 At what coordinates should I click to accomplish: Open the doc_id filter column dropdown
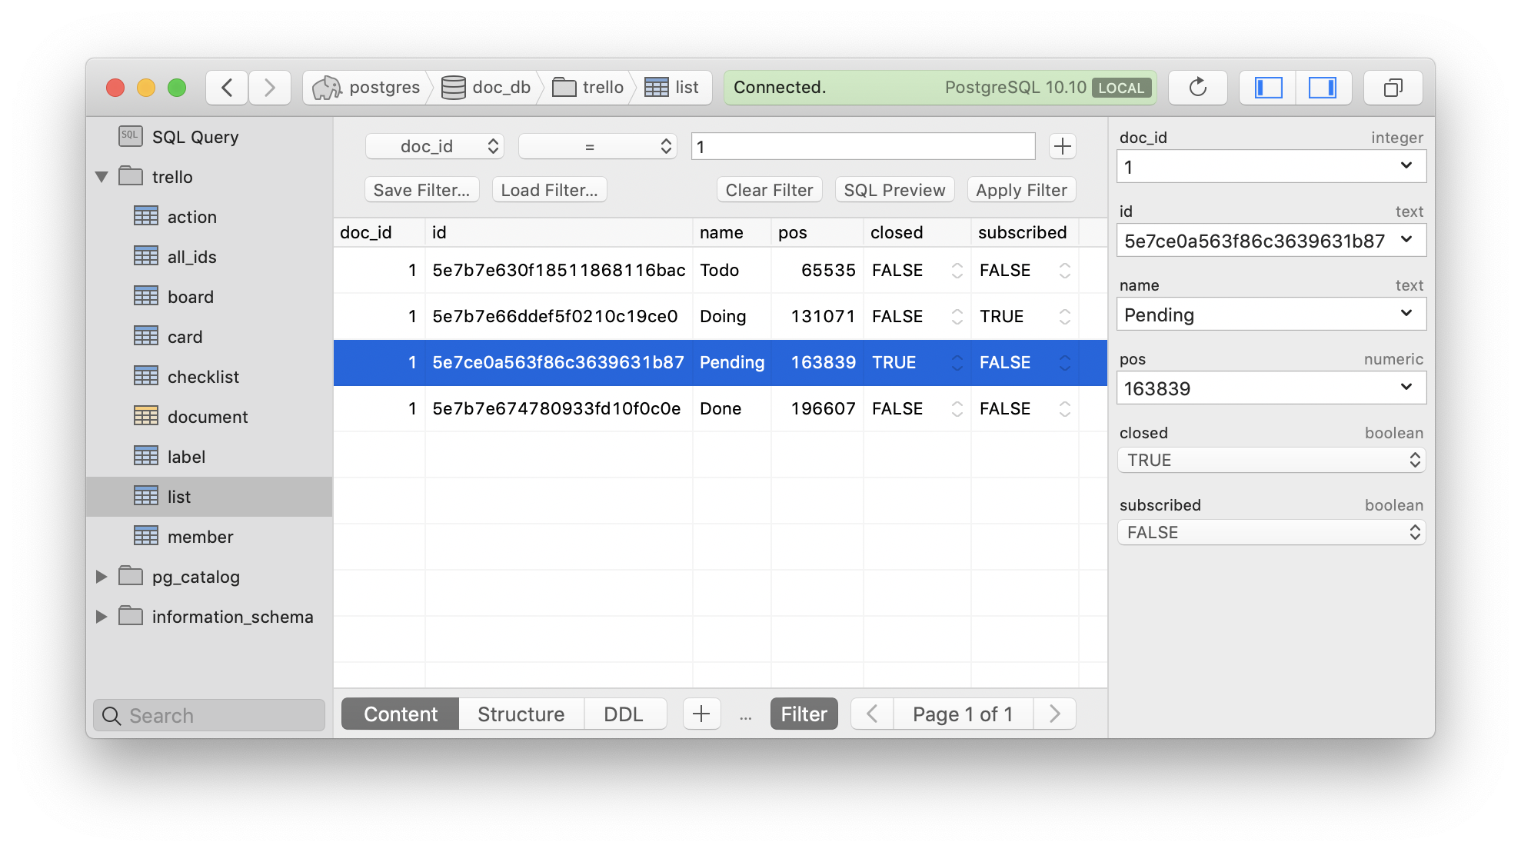[x=434, y=146]
